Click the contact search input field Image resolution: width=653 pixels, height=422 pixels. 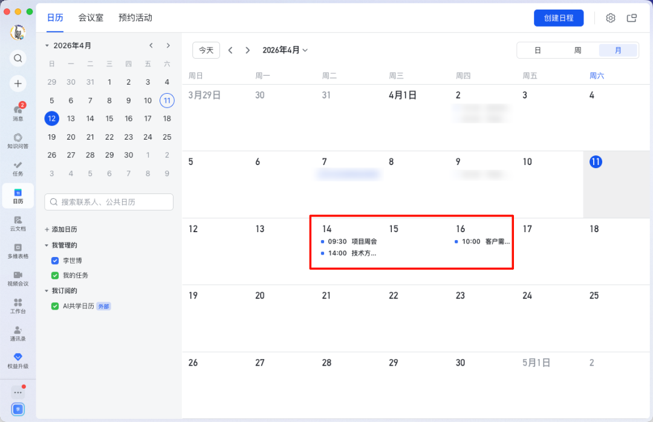coord(109,201)
